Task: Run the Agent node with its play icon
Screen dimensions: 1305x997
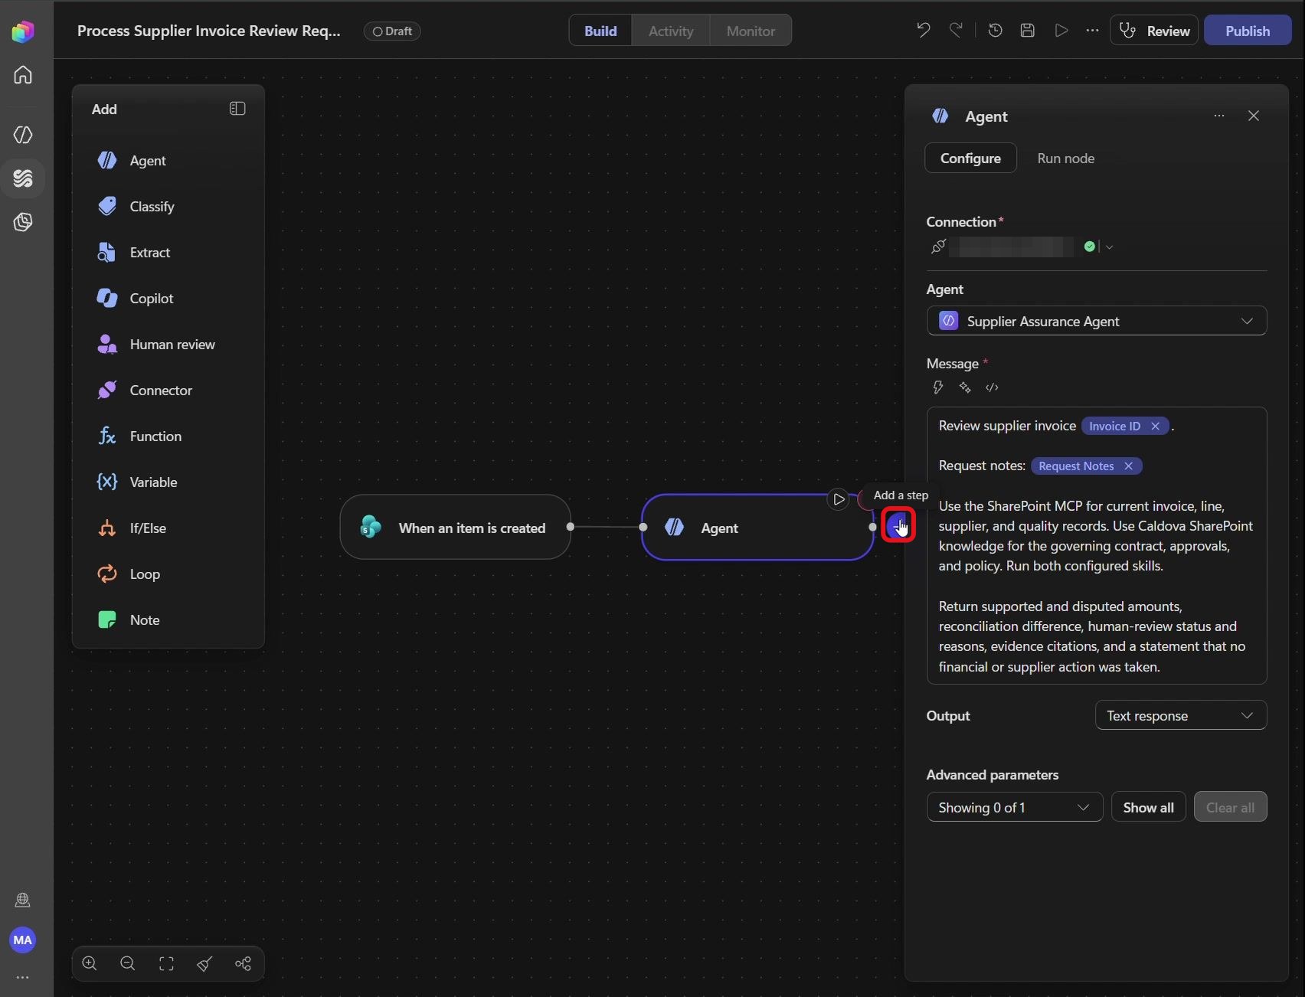Action: (x=839, y=499)
